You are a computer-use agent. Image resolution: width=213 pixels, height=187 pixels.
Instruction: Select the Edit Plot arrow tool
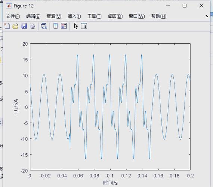(x=76, y=26)
